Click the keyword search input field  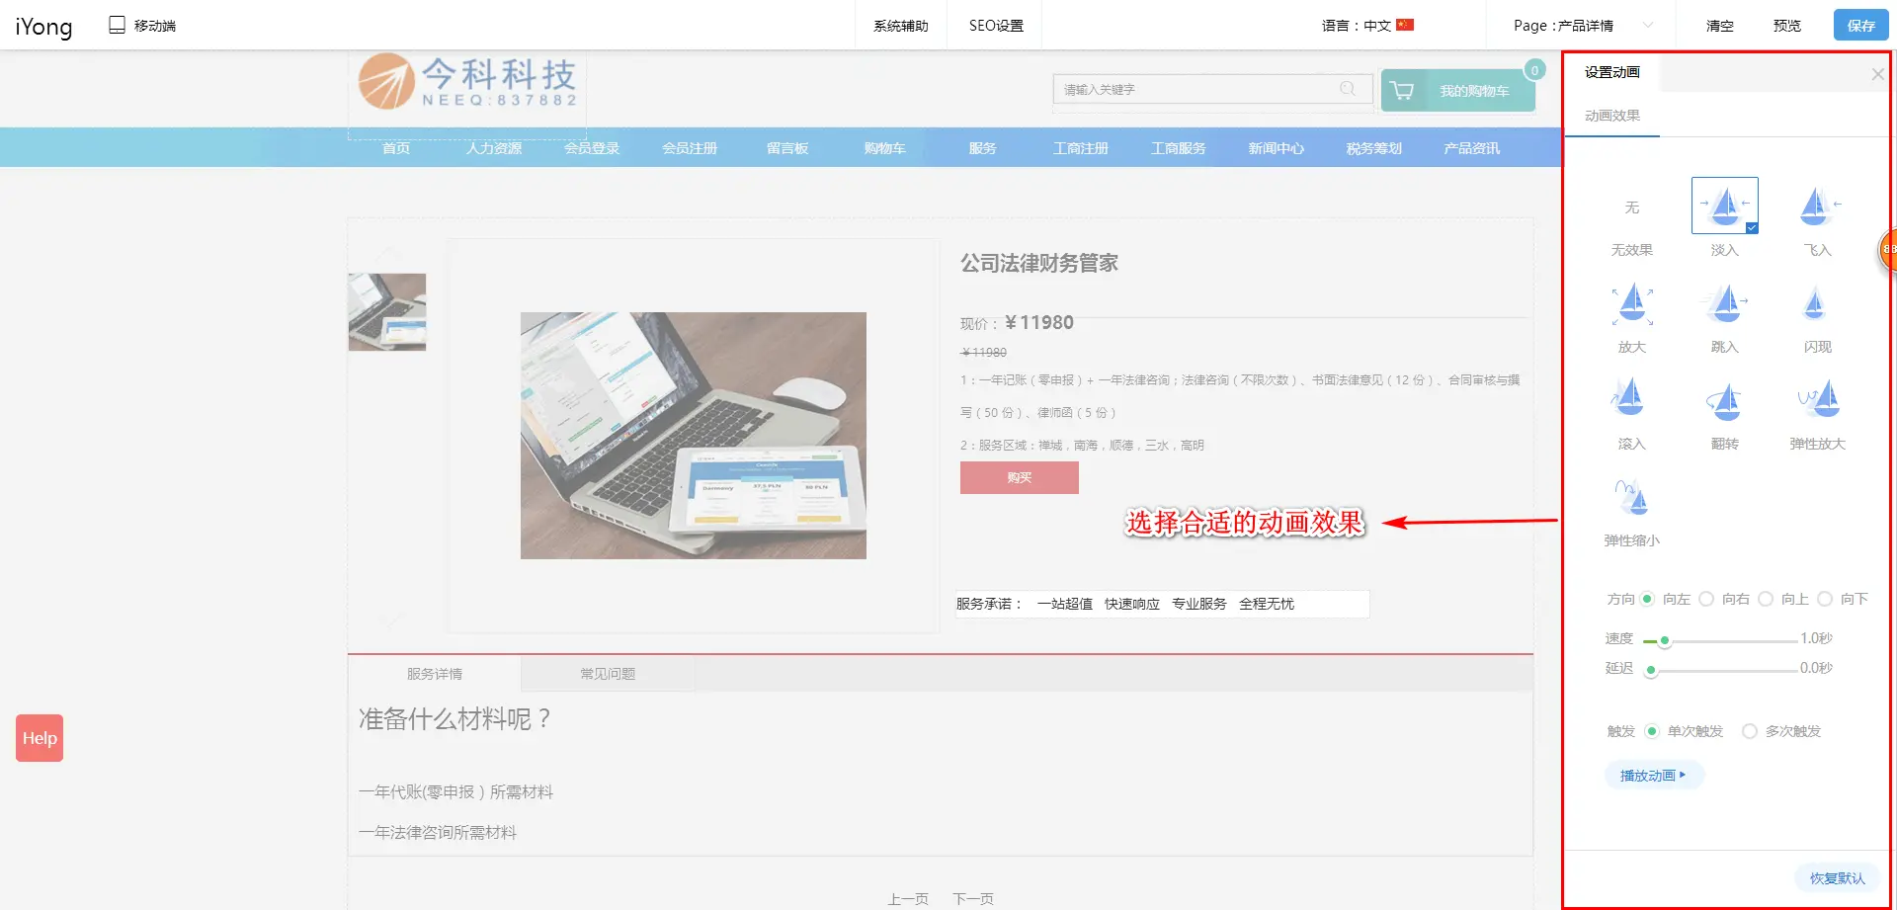coord(1198,89)
